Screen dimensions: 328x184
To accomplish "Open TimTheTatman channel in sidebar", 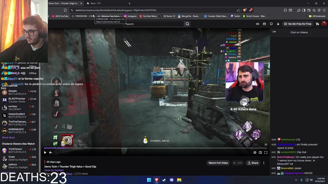I will [x=19, y=123].
